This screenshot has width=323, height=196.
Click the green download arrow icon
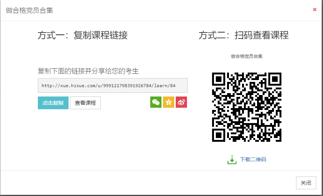click(x=232, y=160)
